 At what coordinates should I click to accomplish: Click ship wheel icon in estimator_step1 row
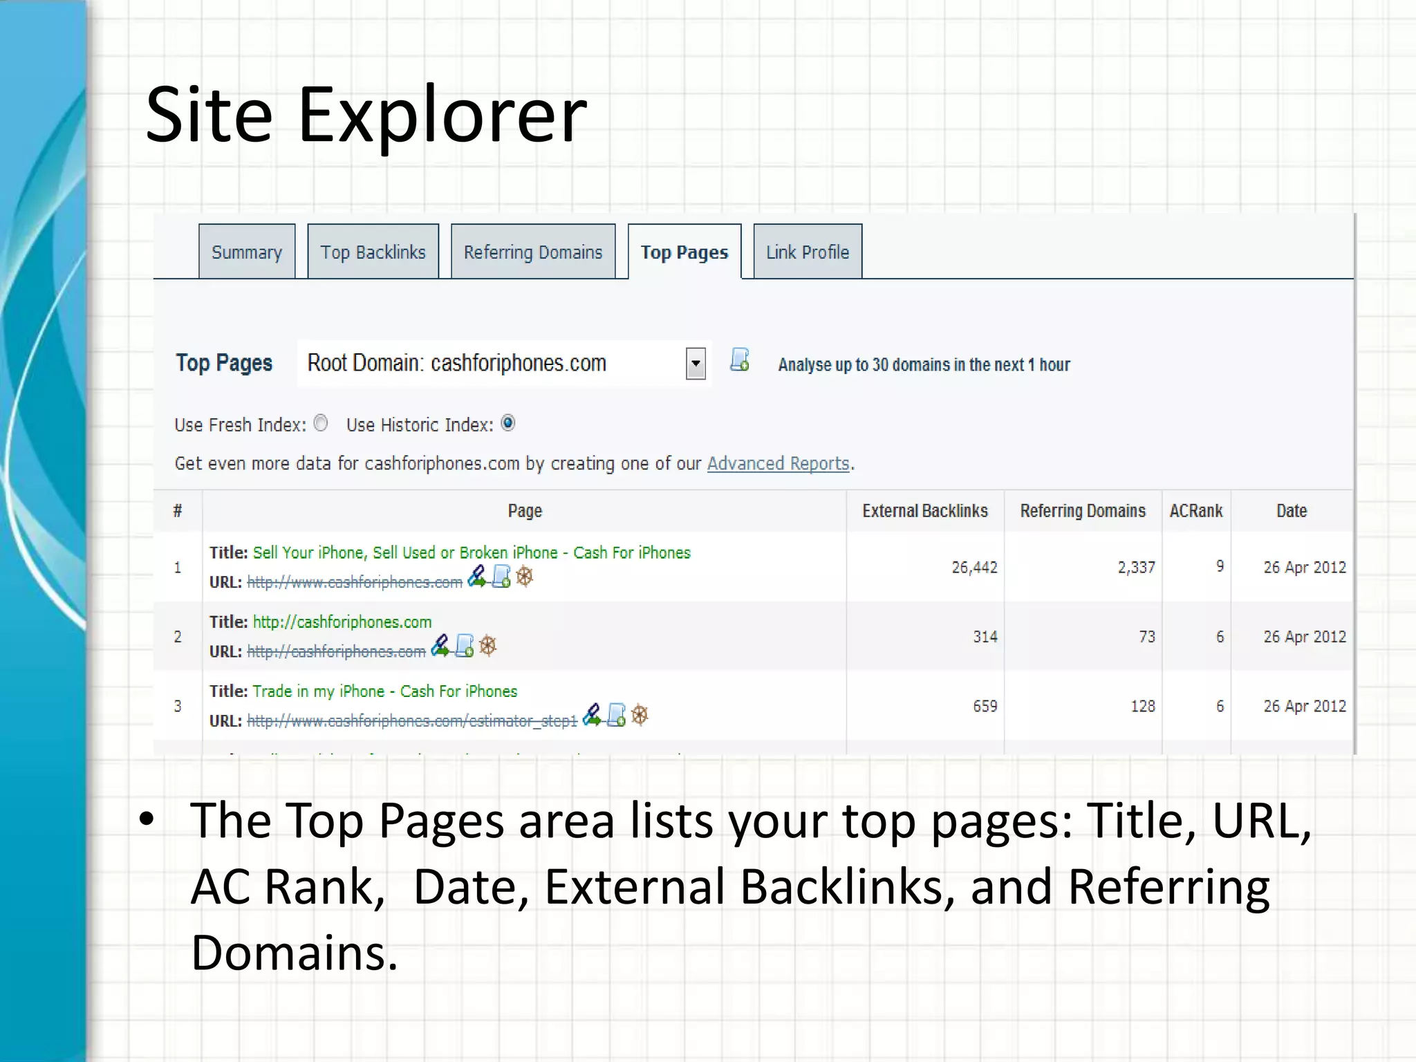pyautogui.click(x=640, y=715)
